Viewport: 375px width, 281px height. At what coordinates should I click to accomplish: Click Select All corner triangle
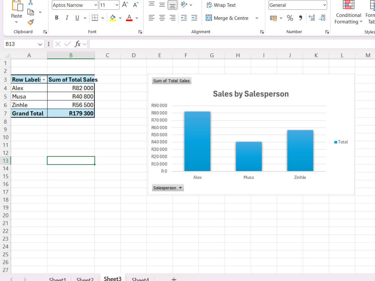pyautogui.click(x=7, y=56)
